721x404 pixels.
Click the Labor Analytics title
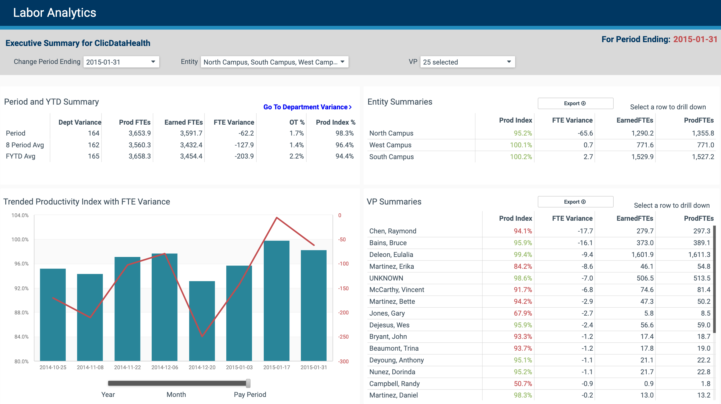(x=55, y=13)
